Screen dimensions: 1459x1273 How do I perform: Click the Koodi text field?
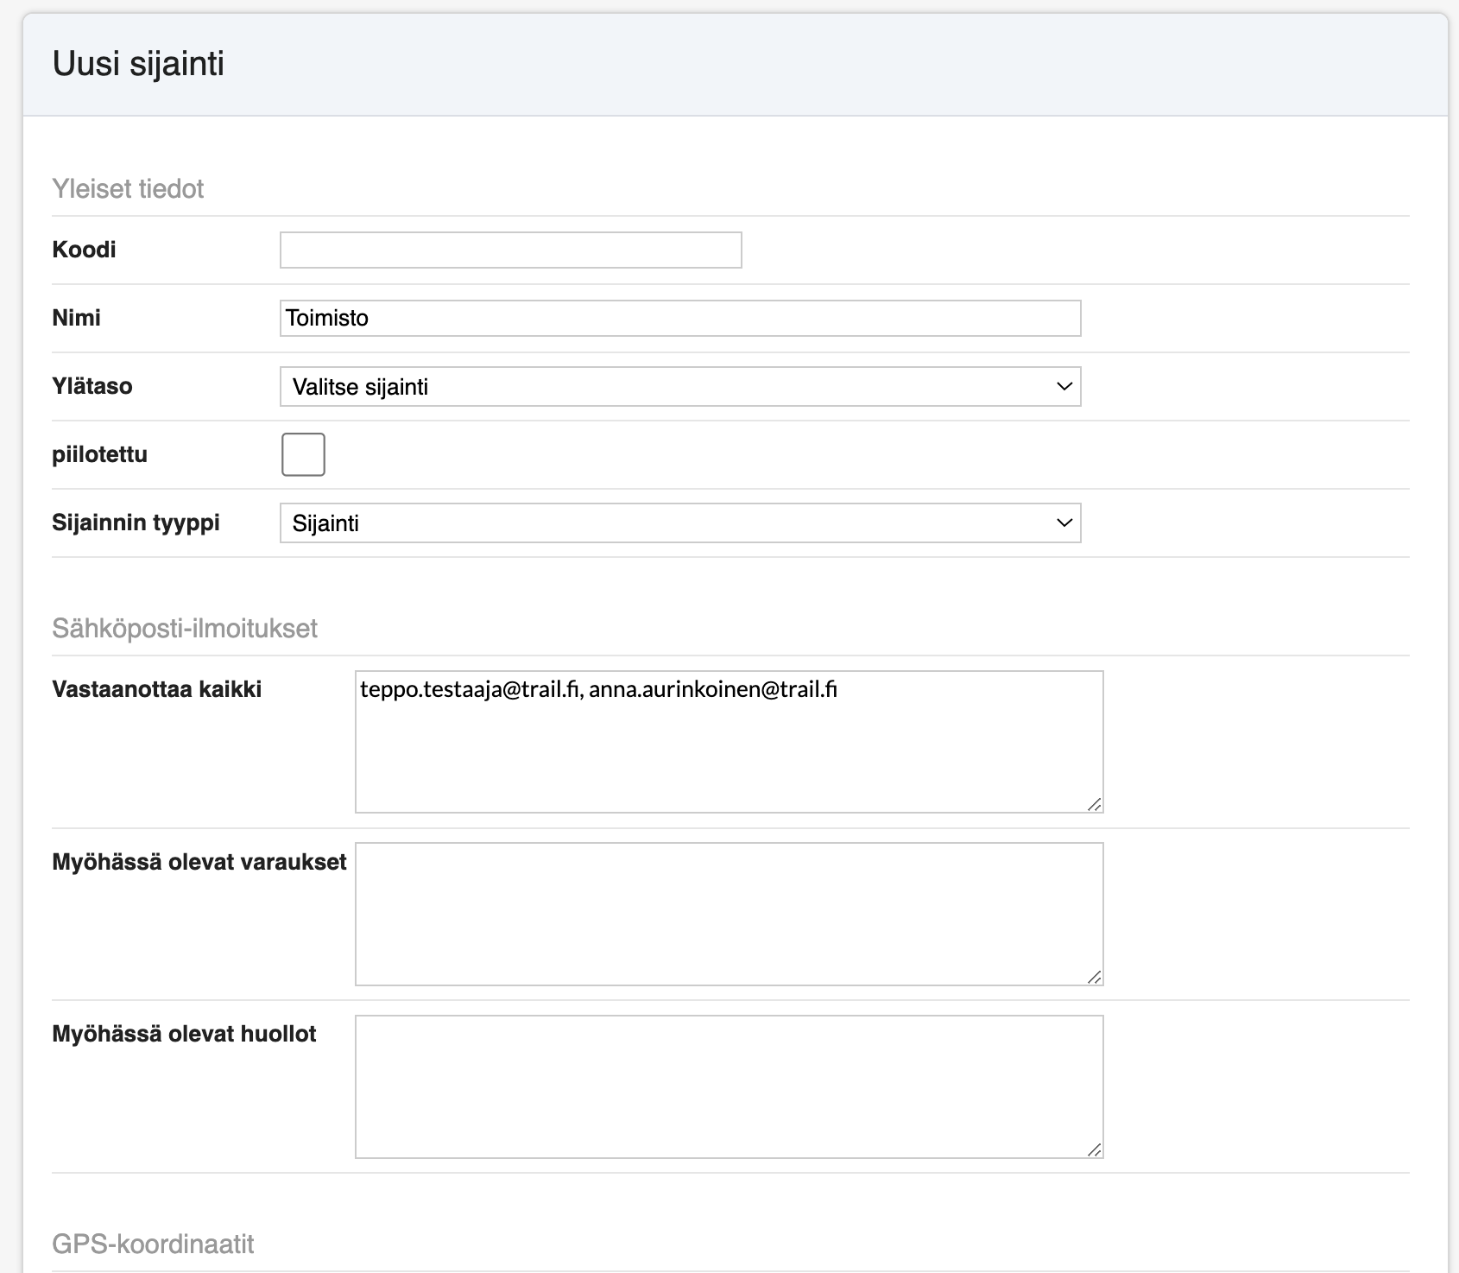[510, 250]
